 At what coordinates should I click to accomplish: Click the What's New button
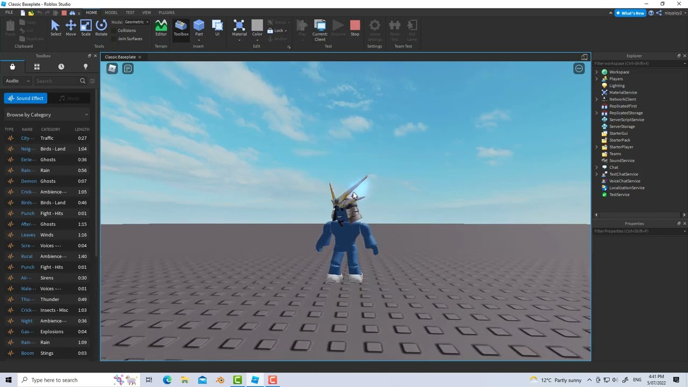[630, 13]
